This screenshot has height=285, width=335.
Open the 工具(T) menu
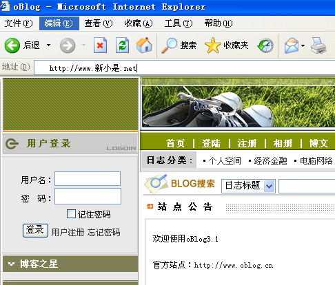(x=179, y=23)
